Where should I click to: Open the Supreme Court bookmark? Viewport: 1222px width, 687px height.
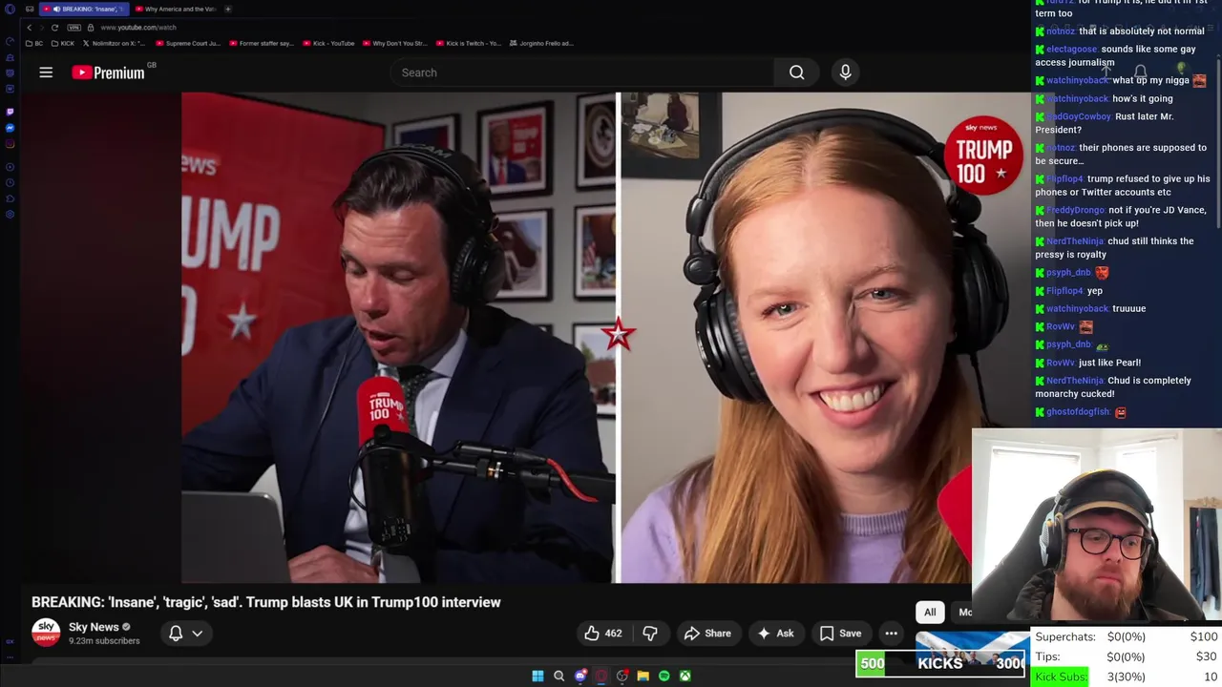click(x=188, y=43)
